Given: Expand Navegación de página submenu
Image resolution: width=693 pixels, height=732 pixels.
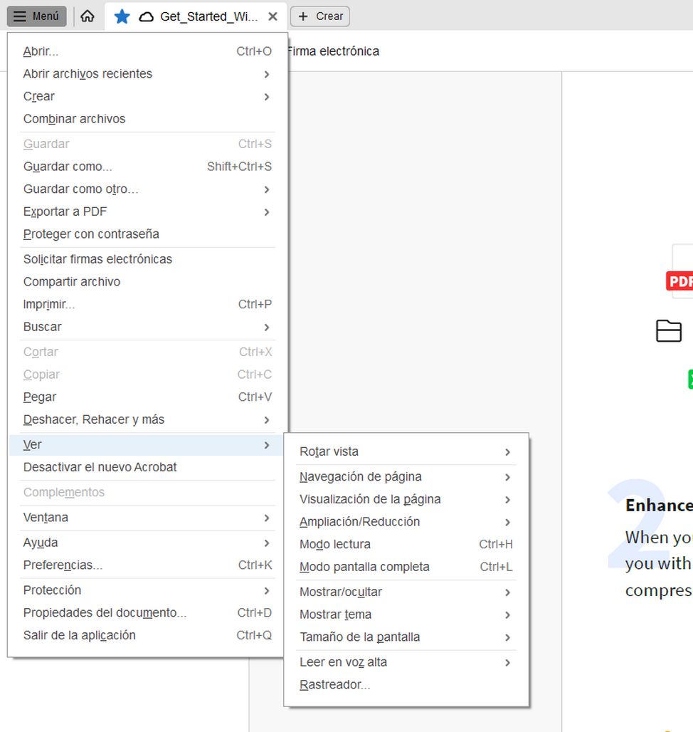Looking at the screenshot, I should click(x=406, y=476).
